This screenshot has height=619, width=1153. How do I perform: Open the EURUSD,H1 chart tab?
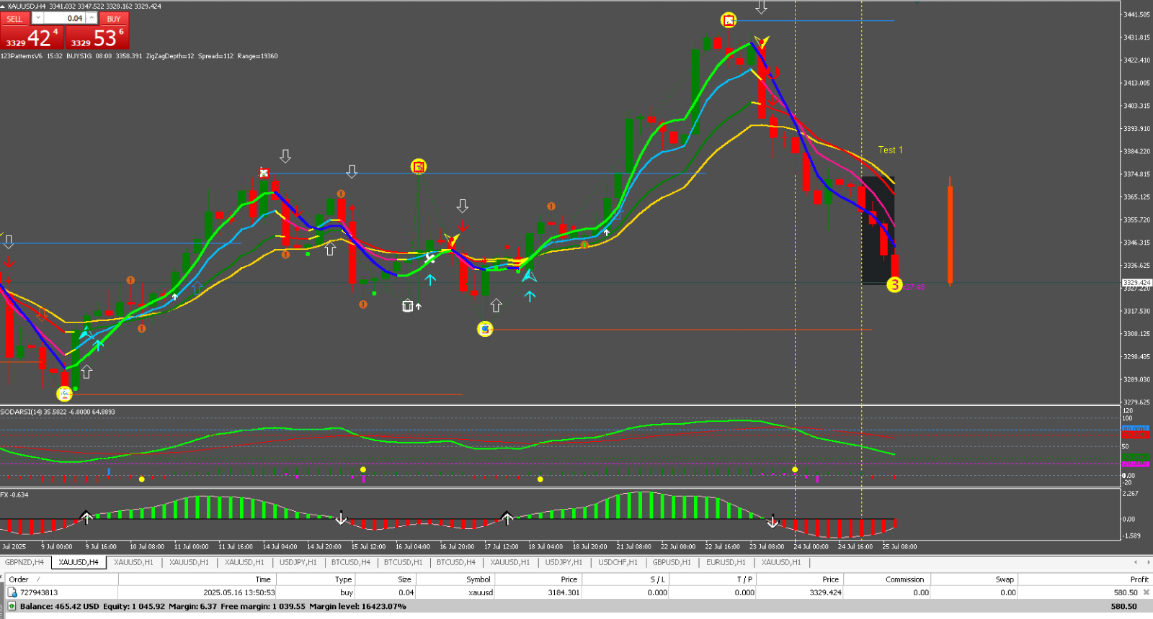click(726, 562)
